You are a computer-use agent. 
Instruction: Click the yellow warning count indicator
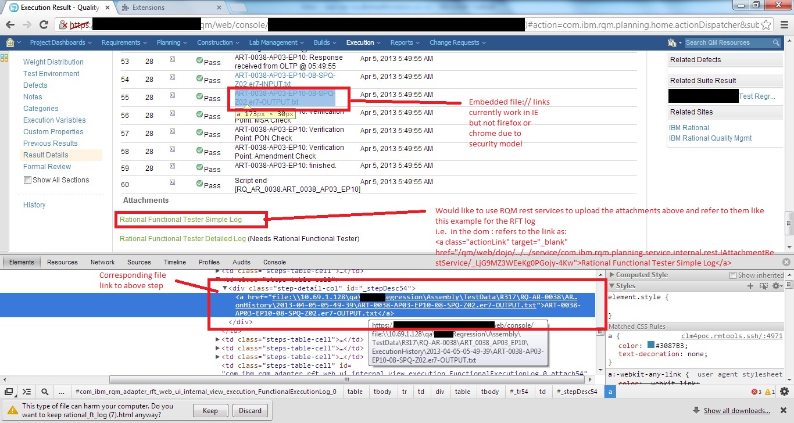[770, 392]
